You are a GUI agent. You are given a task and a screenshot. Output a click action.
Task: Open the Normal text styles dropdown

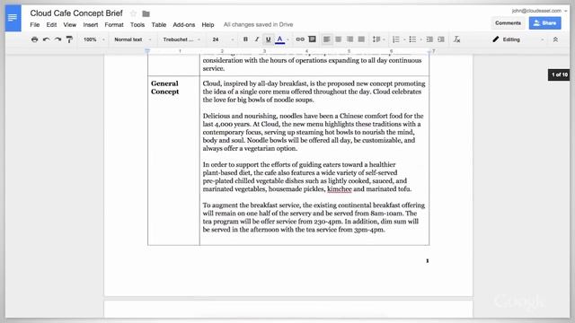tap(132, 39)
